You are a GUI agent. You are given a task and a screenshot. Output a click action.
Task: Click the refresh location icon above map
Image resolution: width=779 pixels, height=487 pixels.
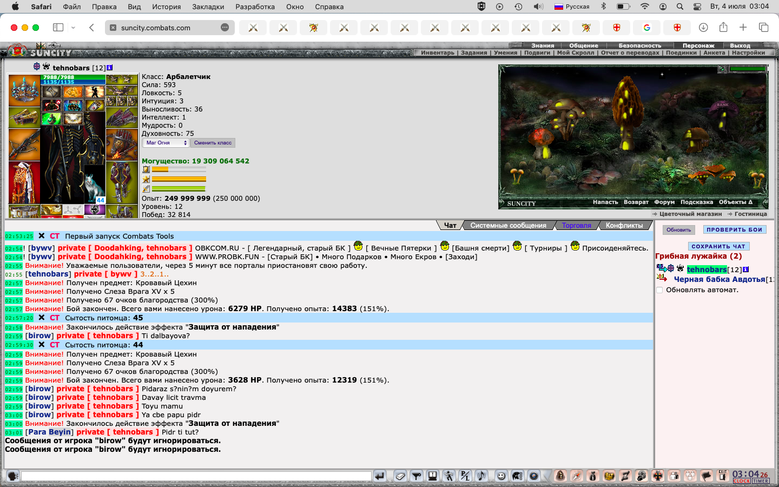point(722,69)
